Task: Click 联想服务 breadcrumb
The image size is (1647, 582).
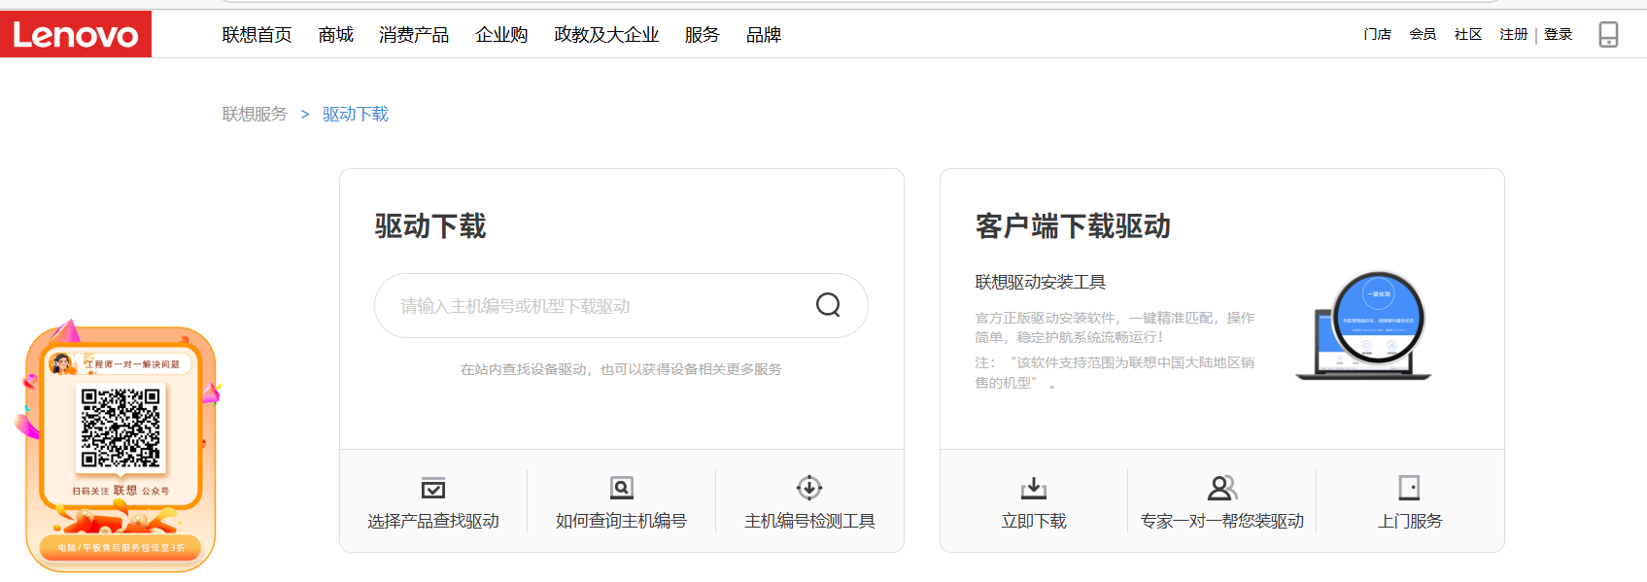Action: tap(255, 114)
